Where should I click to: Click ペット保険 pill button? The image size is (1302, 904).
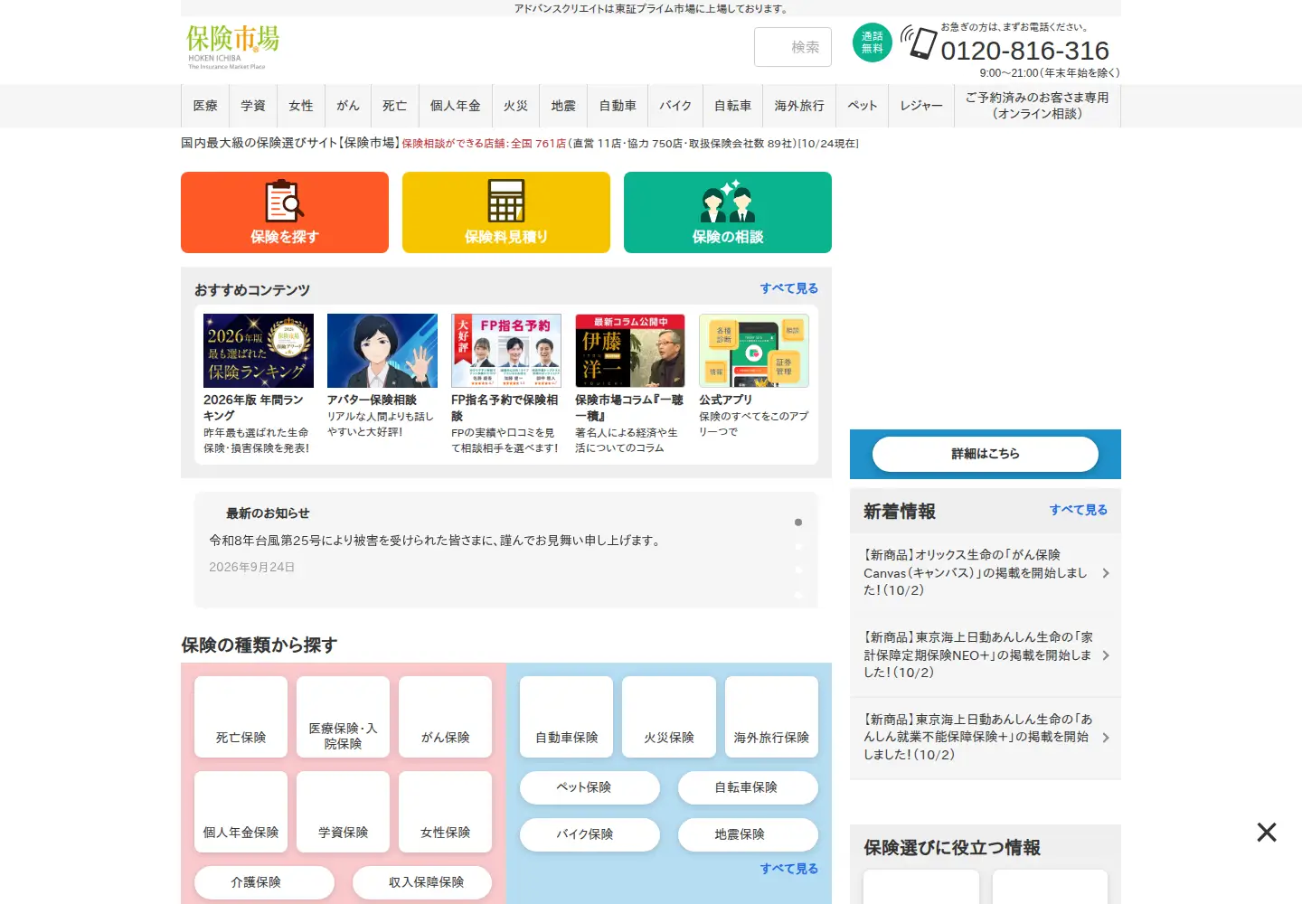(590, 787)
